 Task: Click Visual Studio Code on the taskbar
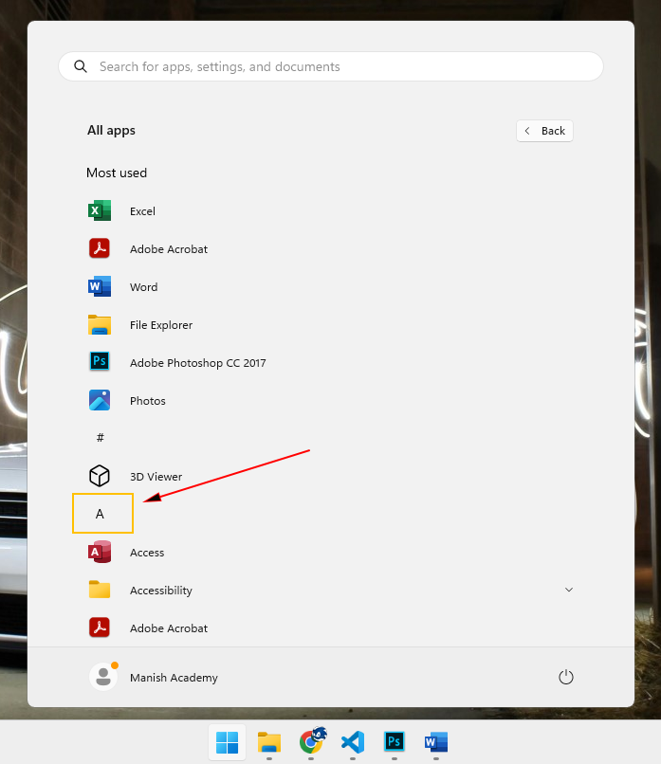pyautogui.click(x=353, y=741)
